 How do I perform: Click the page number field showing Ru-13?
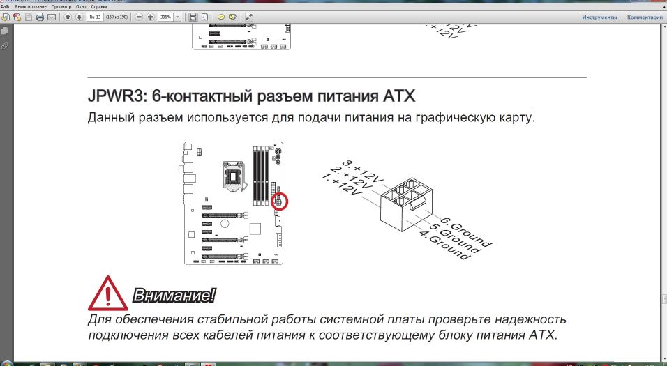(94, 16)
